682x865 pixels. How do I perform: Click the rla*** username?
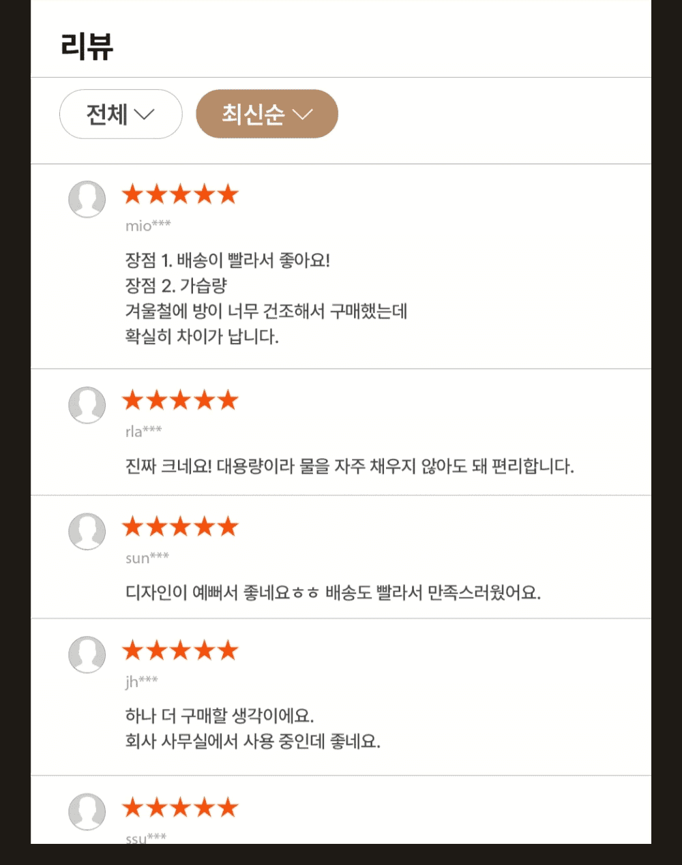[143, 431]
